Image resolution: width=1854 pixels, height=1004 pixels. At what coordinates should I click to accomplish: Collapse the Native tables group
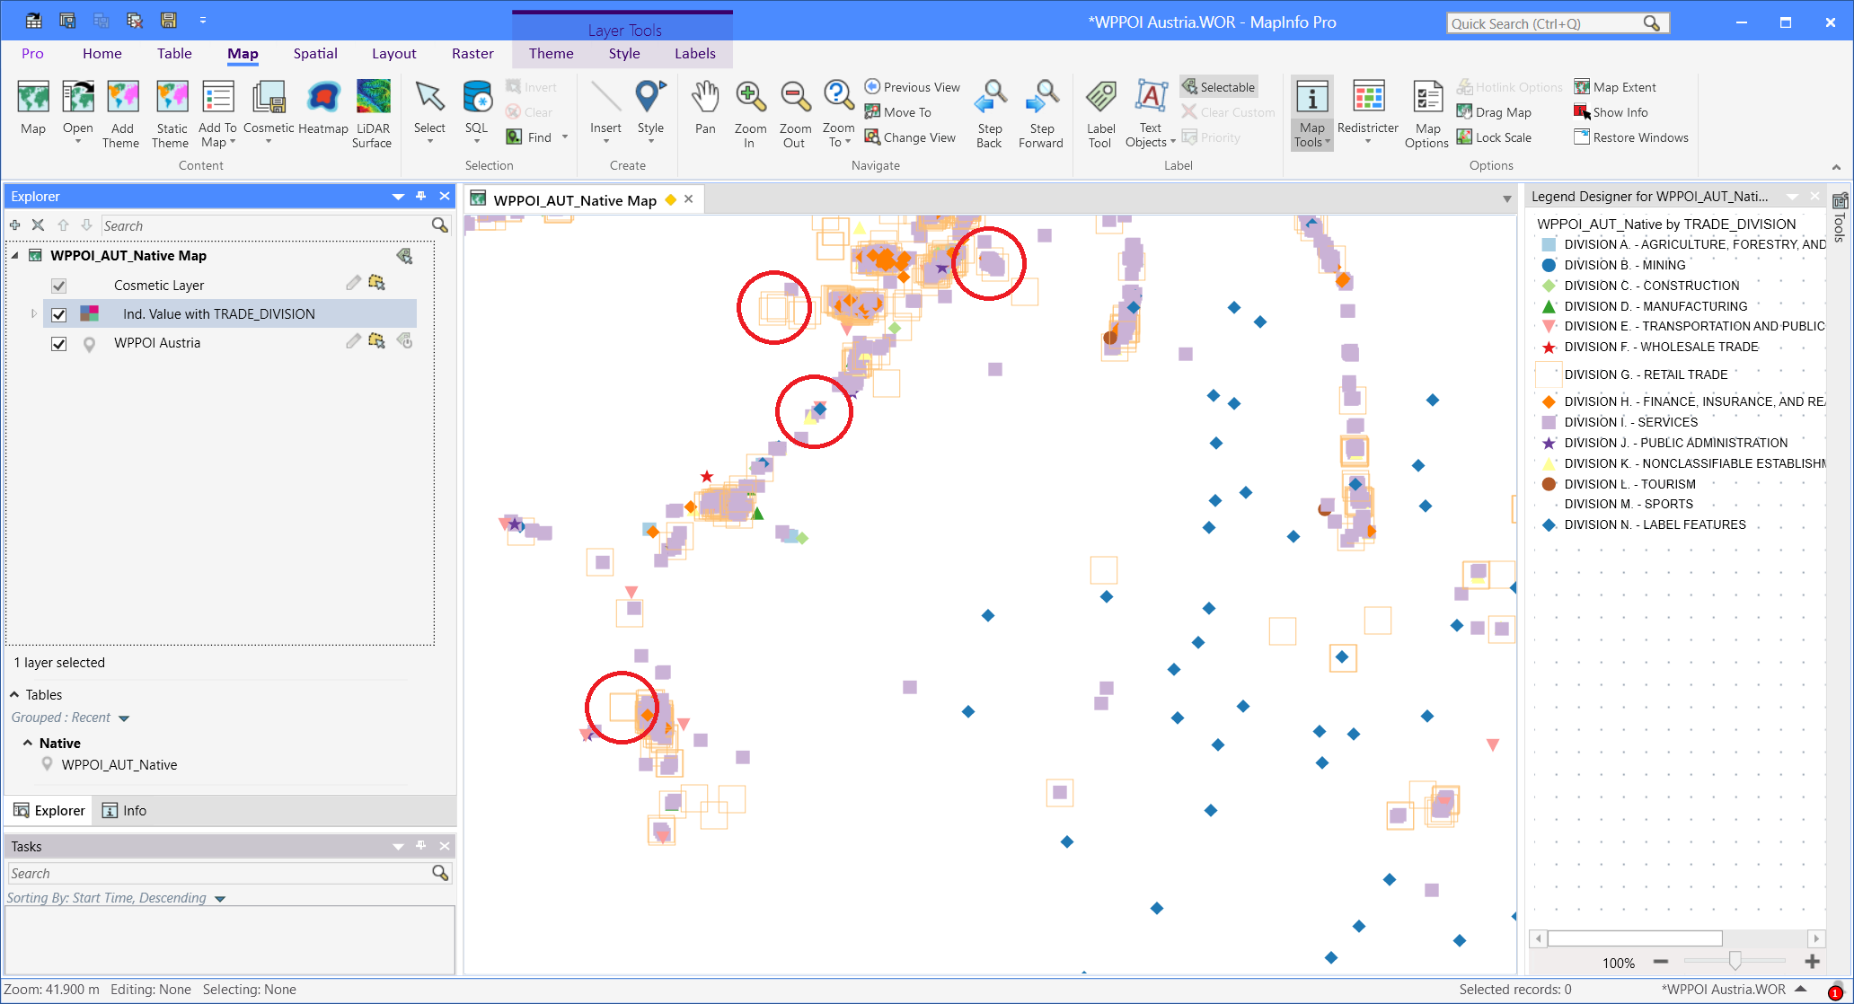[x=28, y=743]
